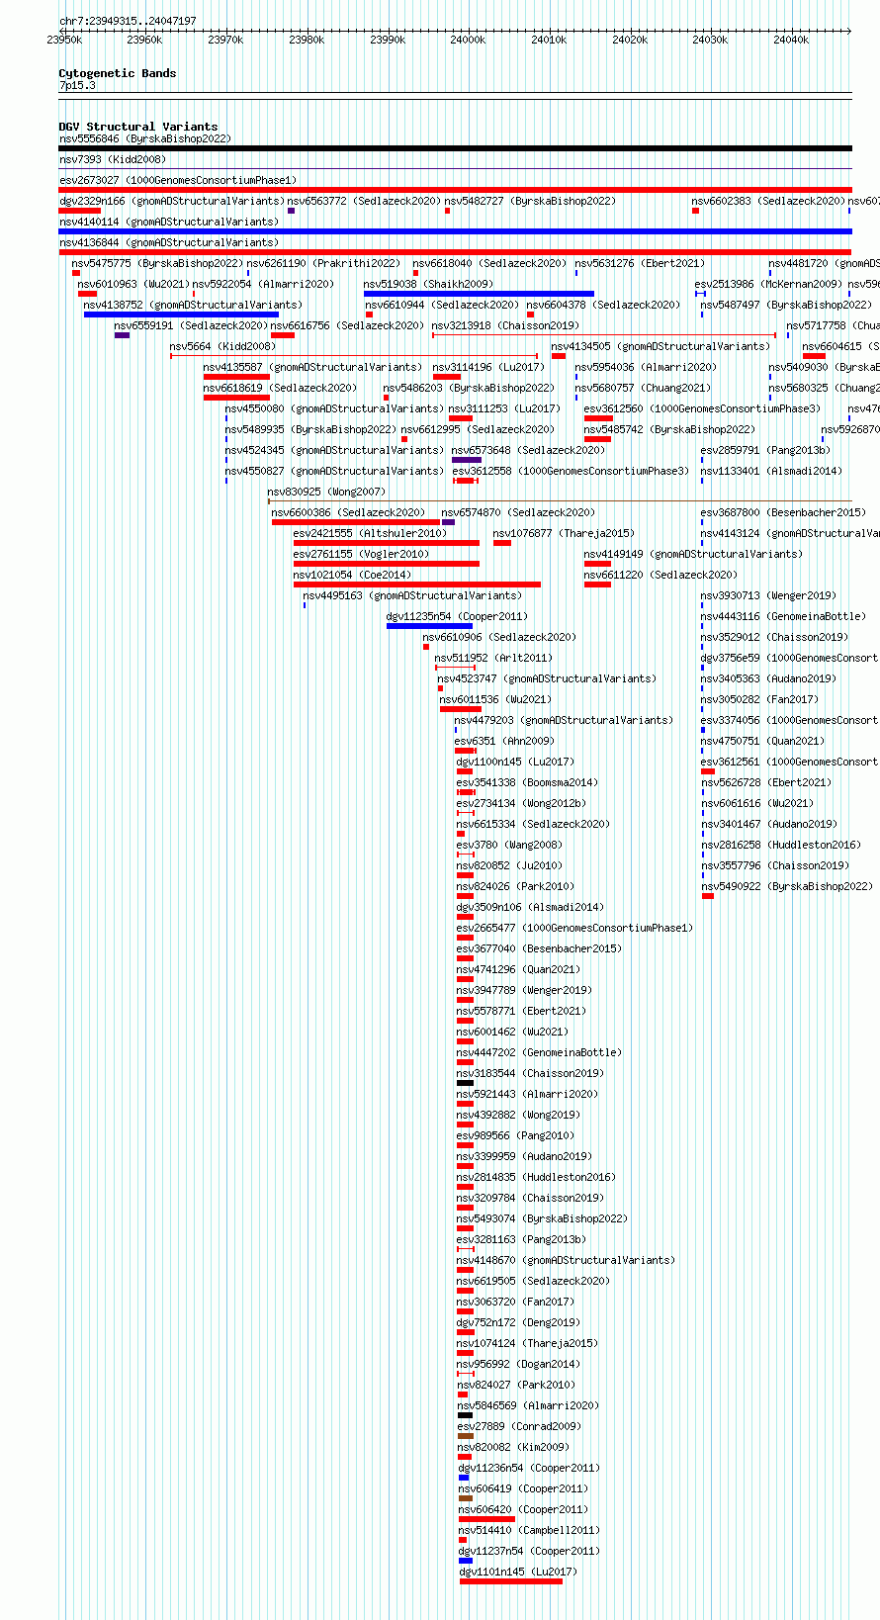Open nsv5490922 (ByrskaBishop2022) variant
This screenshot has width=880, height=1620.
coord(787,886)
